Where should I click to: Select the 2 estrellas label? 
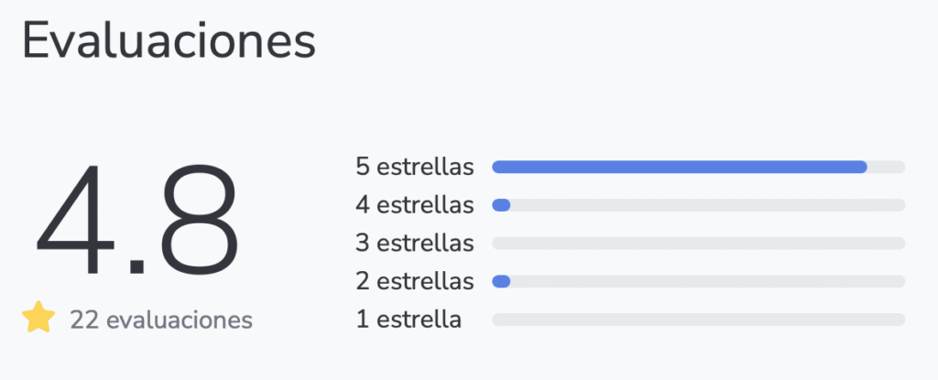coord(415,281)
